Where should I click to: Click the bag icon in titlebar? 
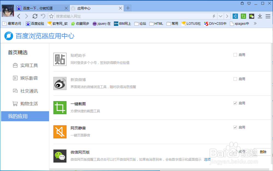click(242, 3)
